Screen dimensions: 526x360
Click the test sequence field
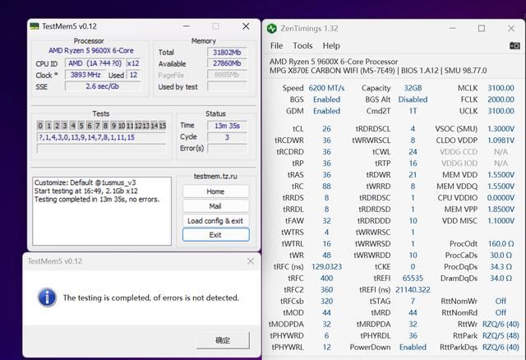(x=101, y=137)
